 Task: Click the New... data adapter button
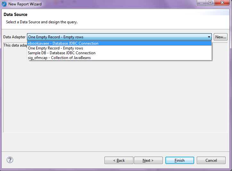(220, 37)
